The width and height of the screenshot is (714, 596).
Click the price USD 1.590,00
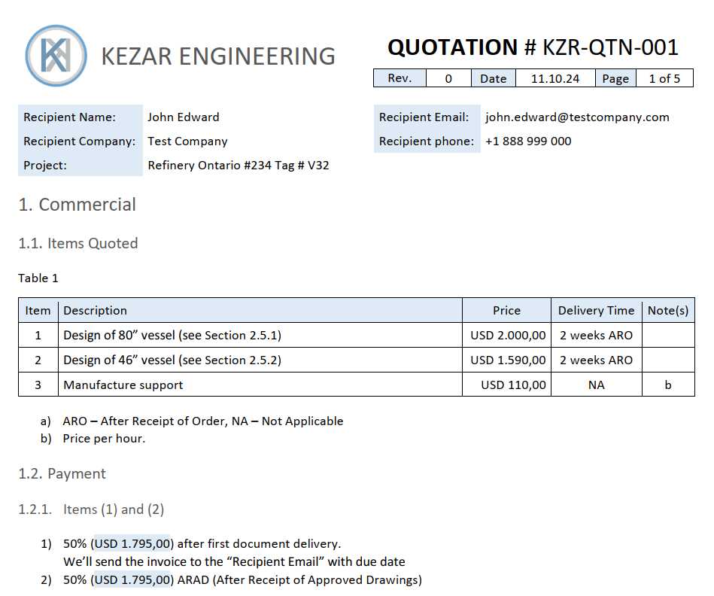508,360
